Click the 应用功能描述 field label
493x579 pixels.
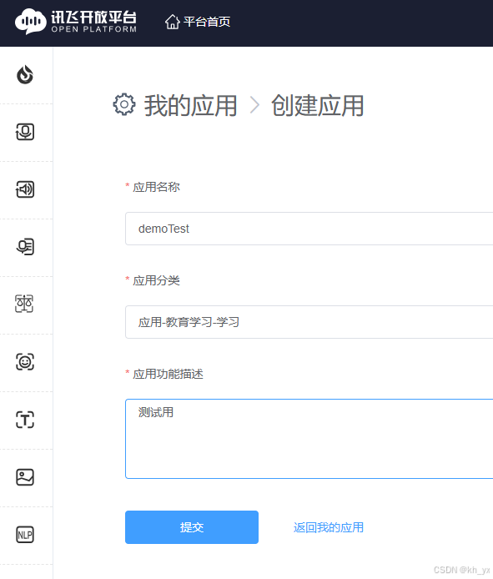coord(168,374)
